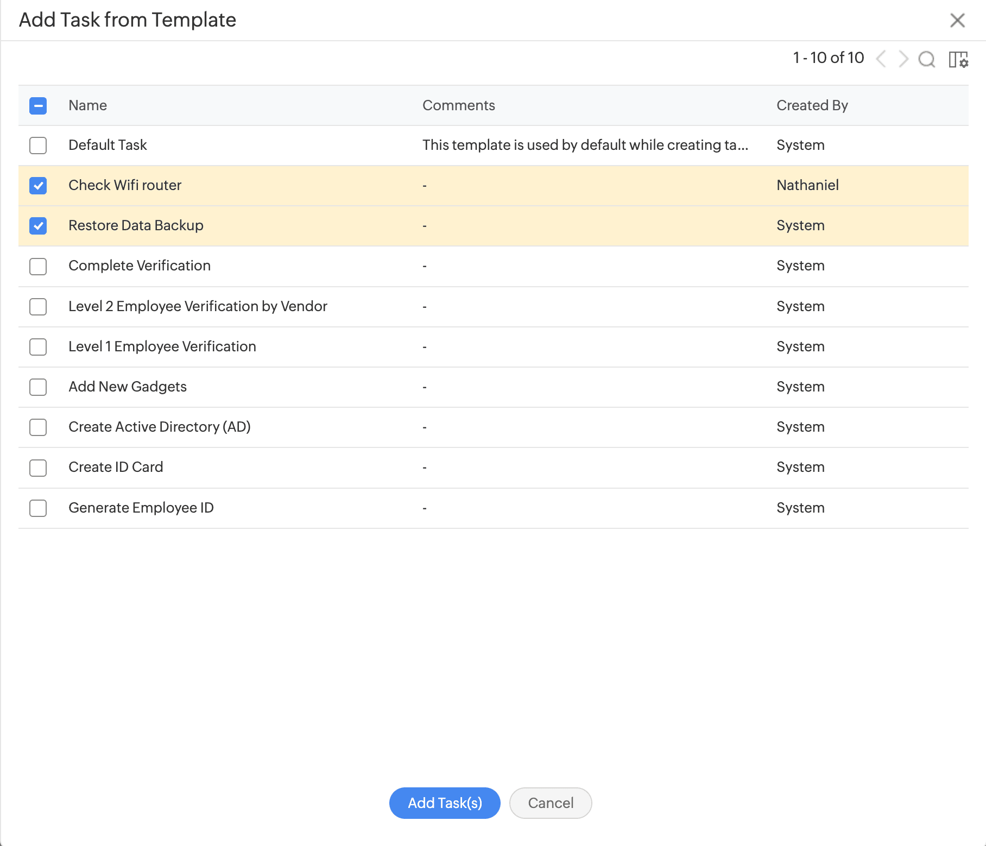Click the Comments column header
This screenshot has height=846, width=986.
pyautogui.click(x=458, y=105)
